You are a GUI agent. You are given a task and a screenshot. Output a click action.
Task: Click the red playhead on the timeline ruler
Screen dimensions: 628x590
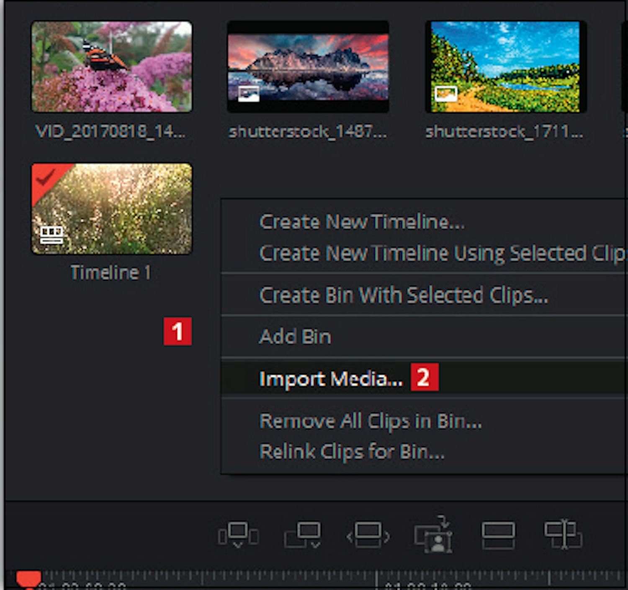click(28, 580)
